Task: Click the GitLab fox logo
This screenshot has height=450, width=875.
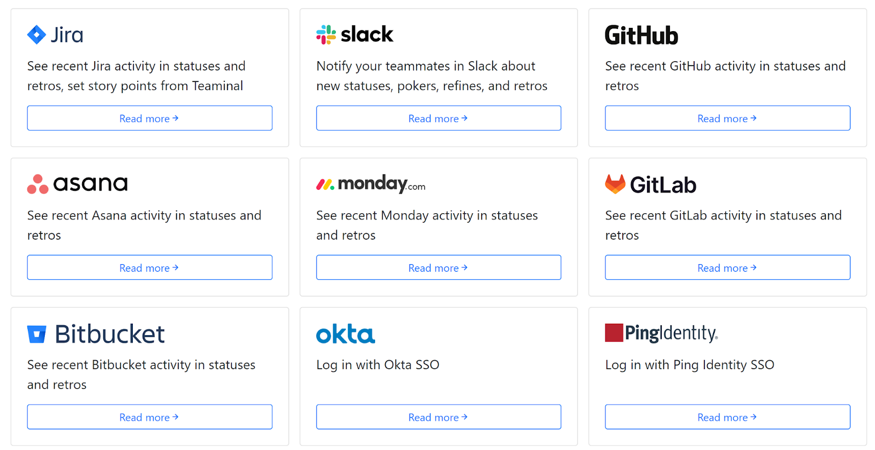Action: [615, 184]
